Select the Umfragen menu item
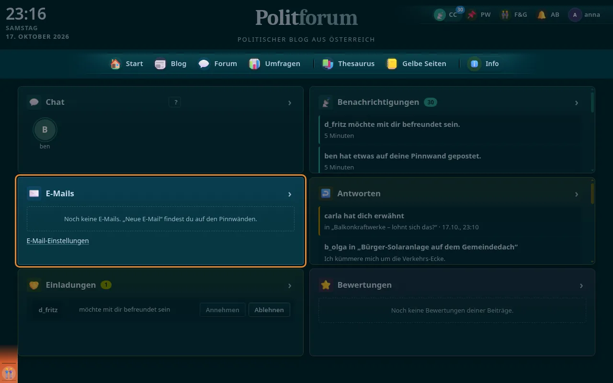 pos(274,64)
